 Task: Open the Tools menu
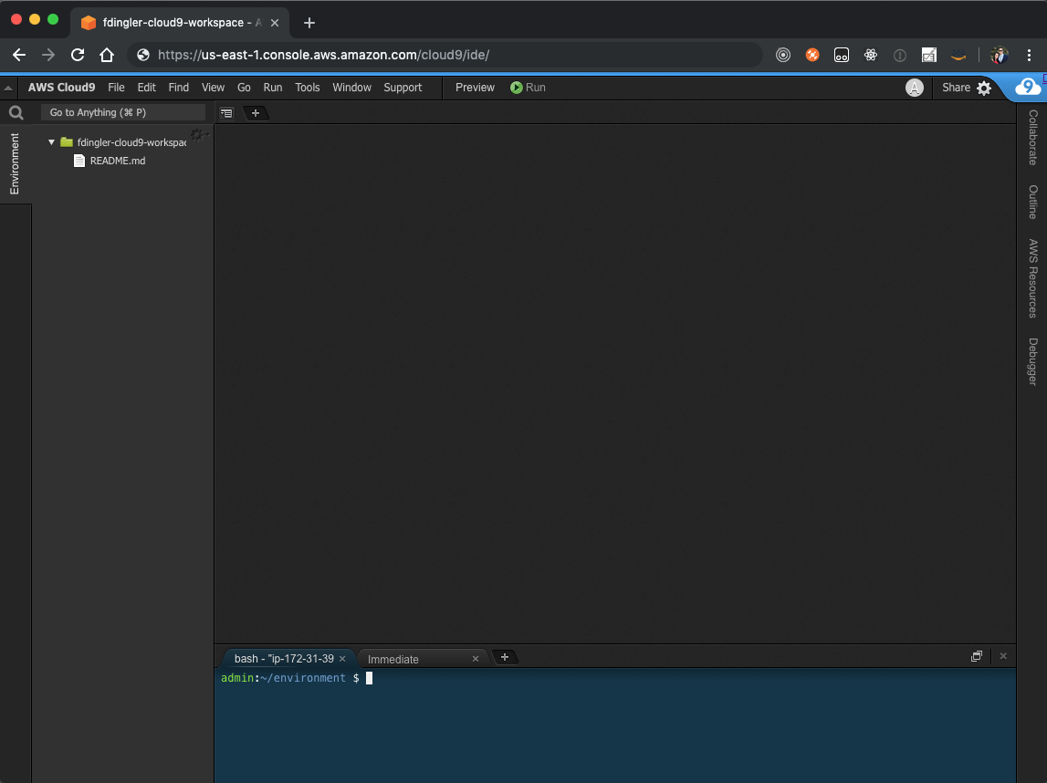point(307,88)
